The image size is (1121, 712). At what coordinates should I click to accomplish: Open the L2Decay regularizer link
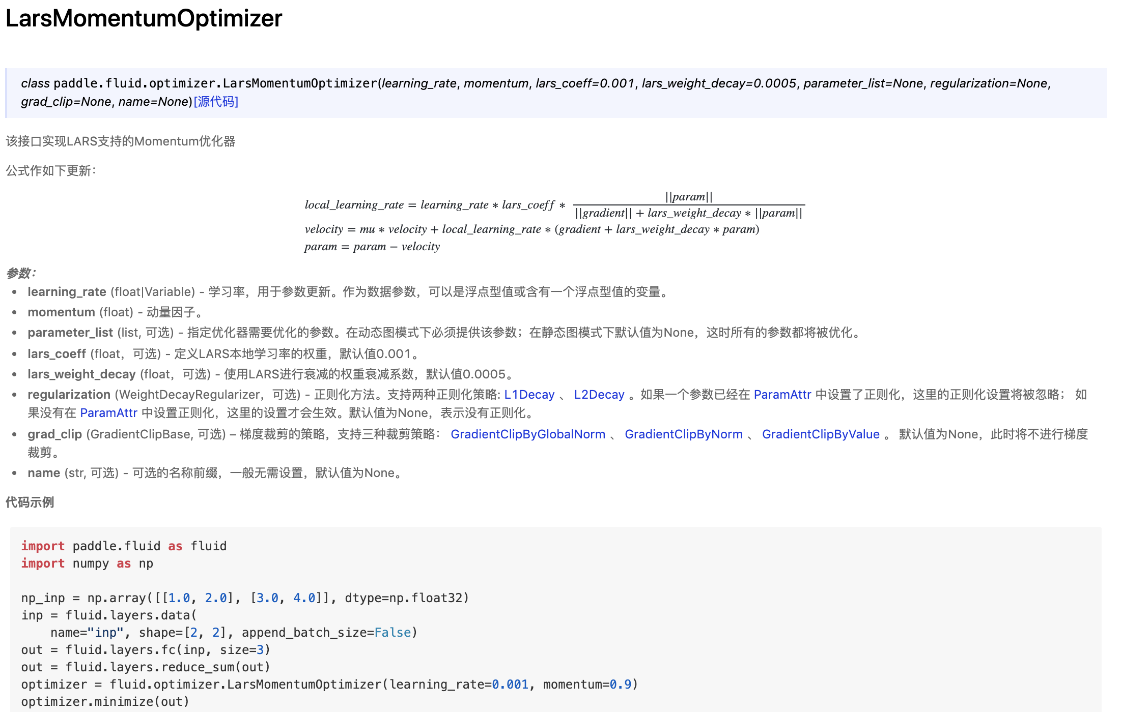tap(599, 395)
